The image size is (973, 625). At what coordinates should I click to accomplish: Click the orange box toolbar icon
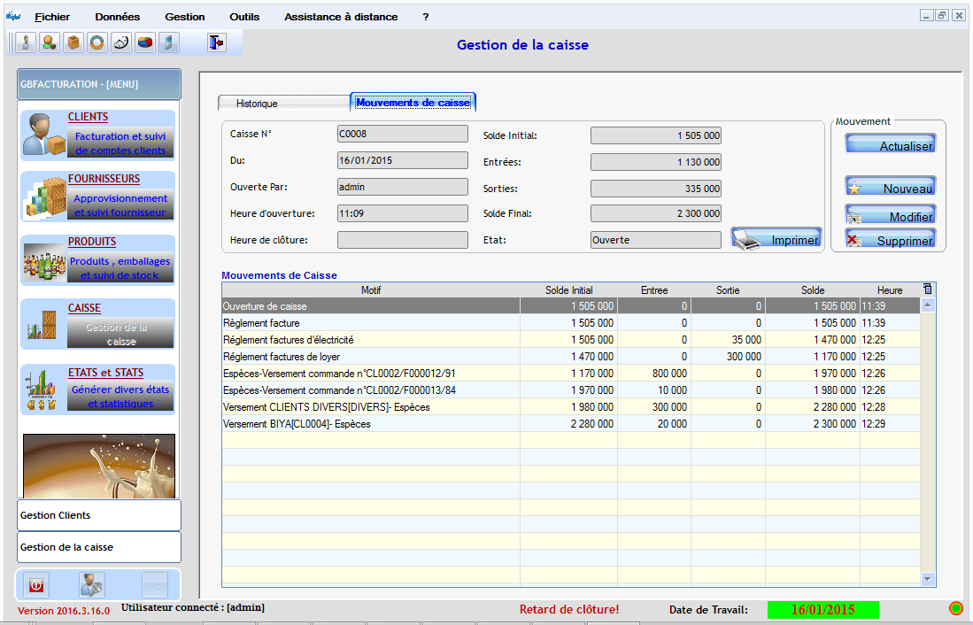(x=73, y=42)
